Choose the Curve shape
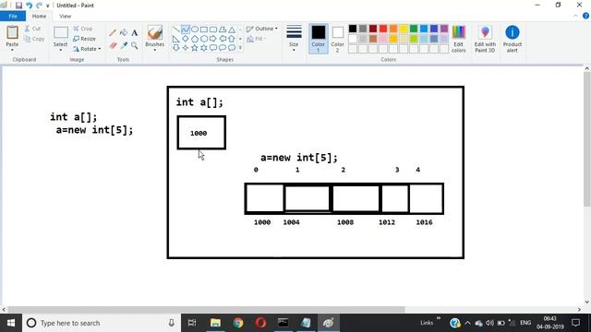 point(185,30)
